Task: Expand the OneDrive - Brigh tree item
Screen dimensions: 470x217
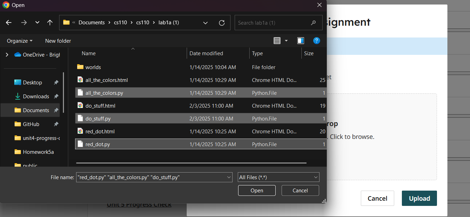Action: tap(7, 55)
